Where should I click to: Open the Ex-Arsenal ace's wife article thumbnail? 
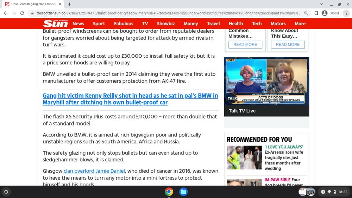tap(244, 158)
